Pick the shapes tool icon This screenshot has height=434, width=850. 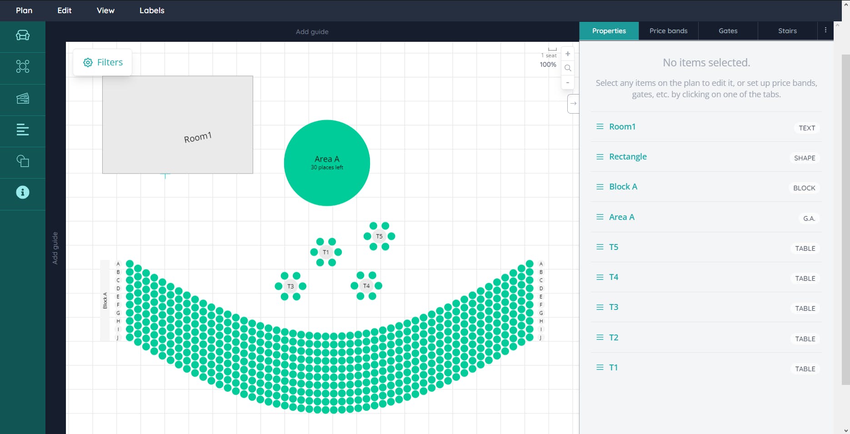pyautogui.click(x=23, y=161)
